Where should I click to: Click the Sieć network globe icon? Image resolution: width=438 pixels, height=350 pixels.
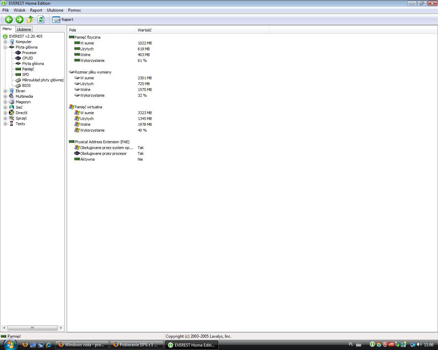point(12,107)
